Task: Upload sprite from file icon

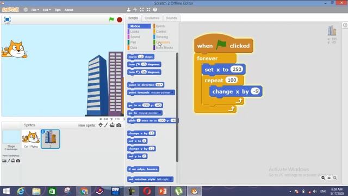Action: coord(112,125)
